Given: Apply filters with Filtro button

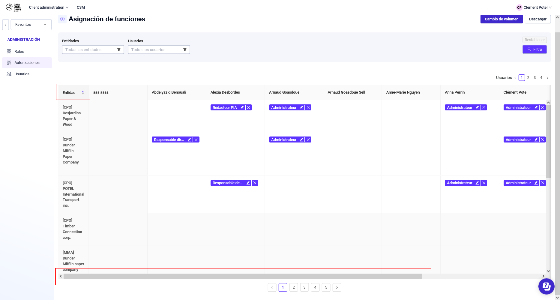Looking at the screenshot, I should (535, 49).
